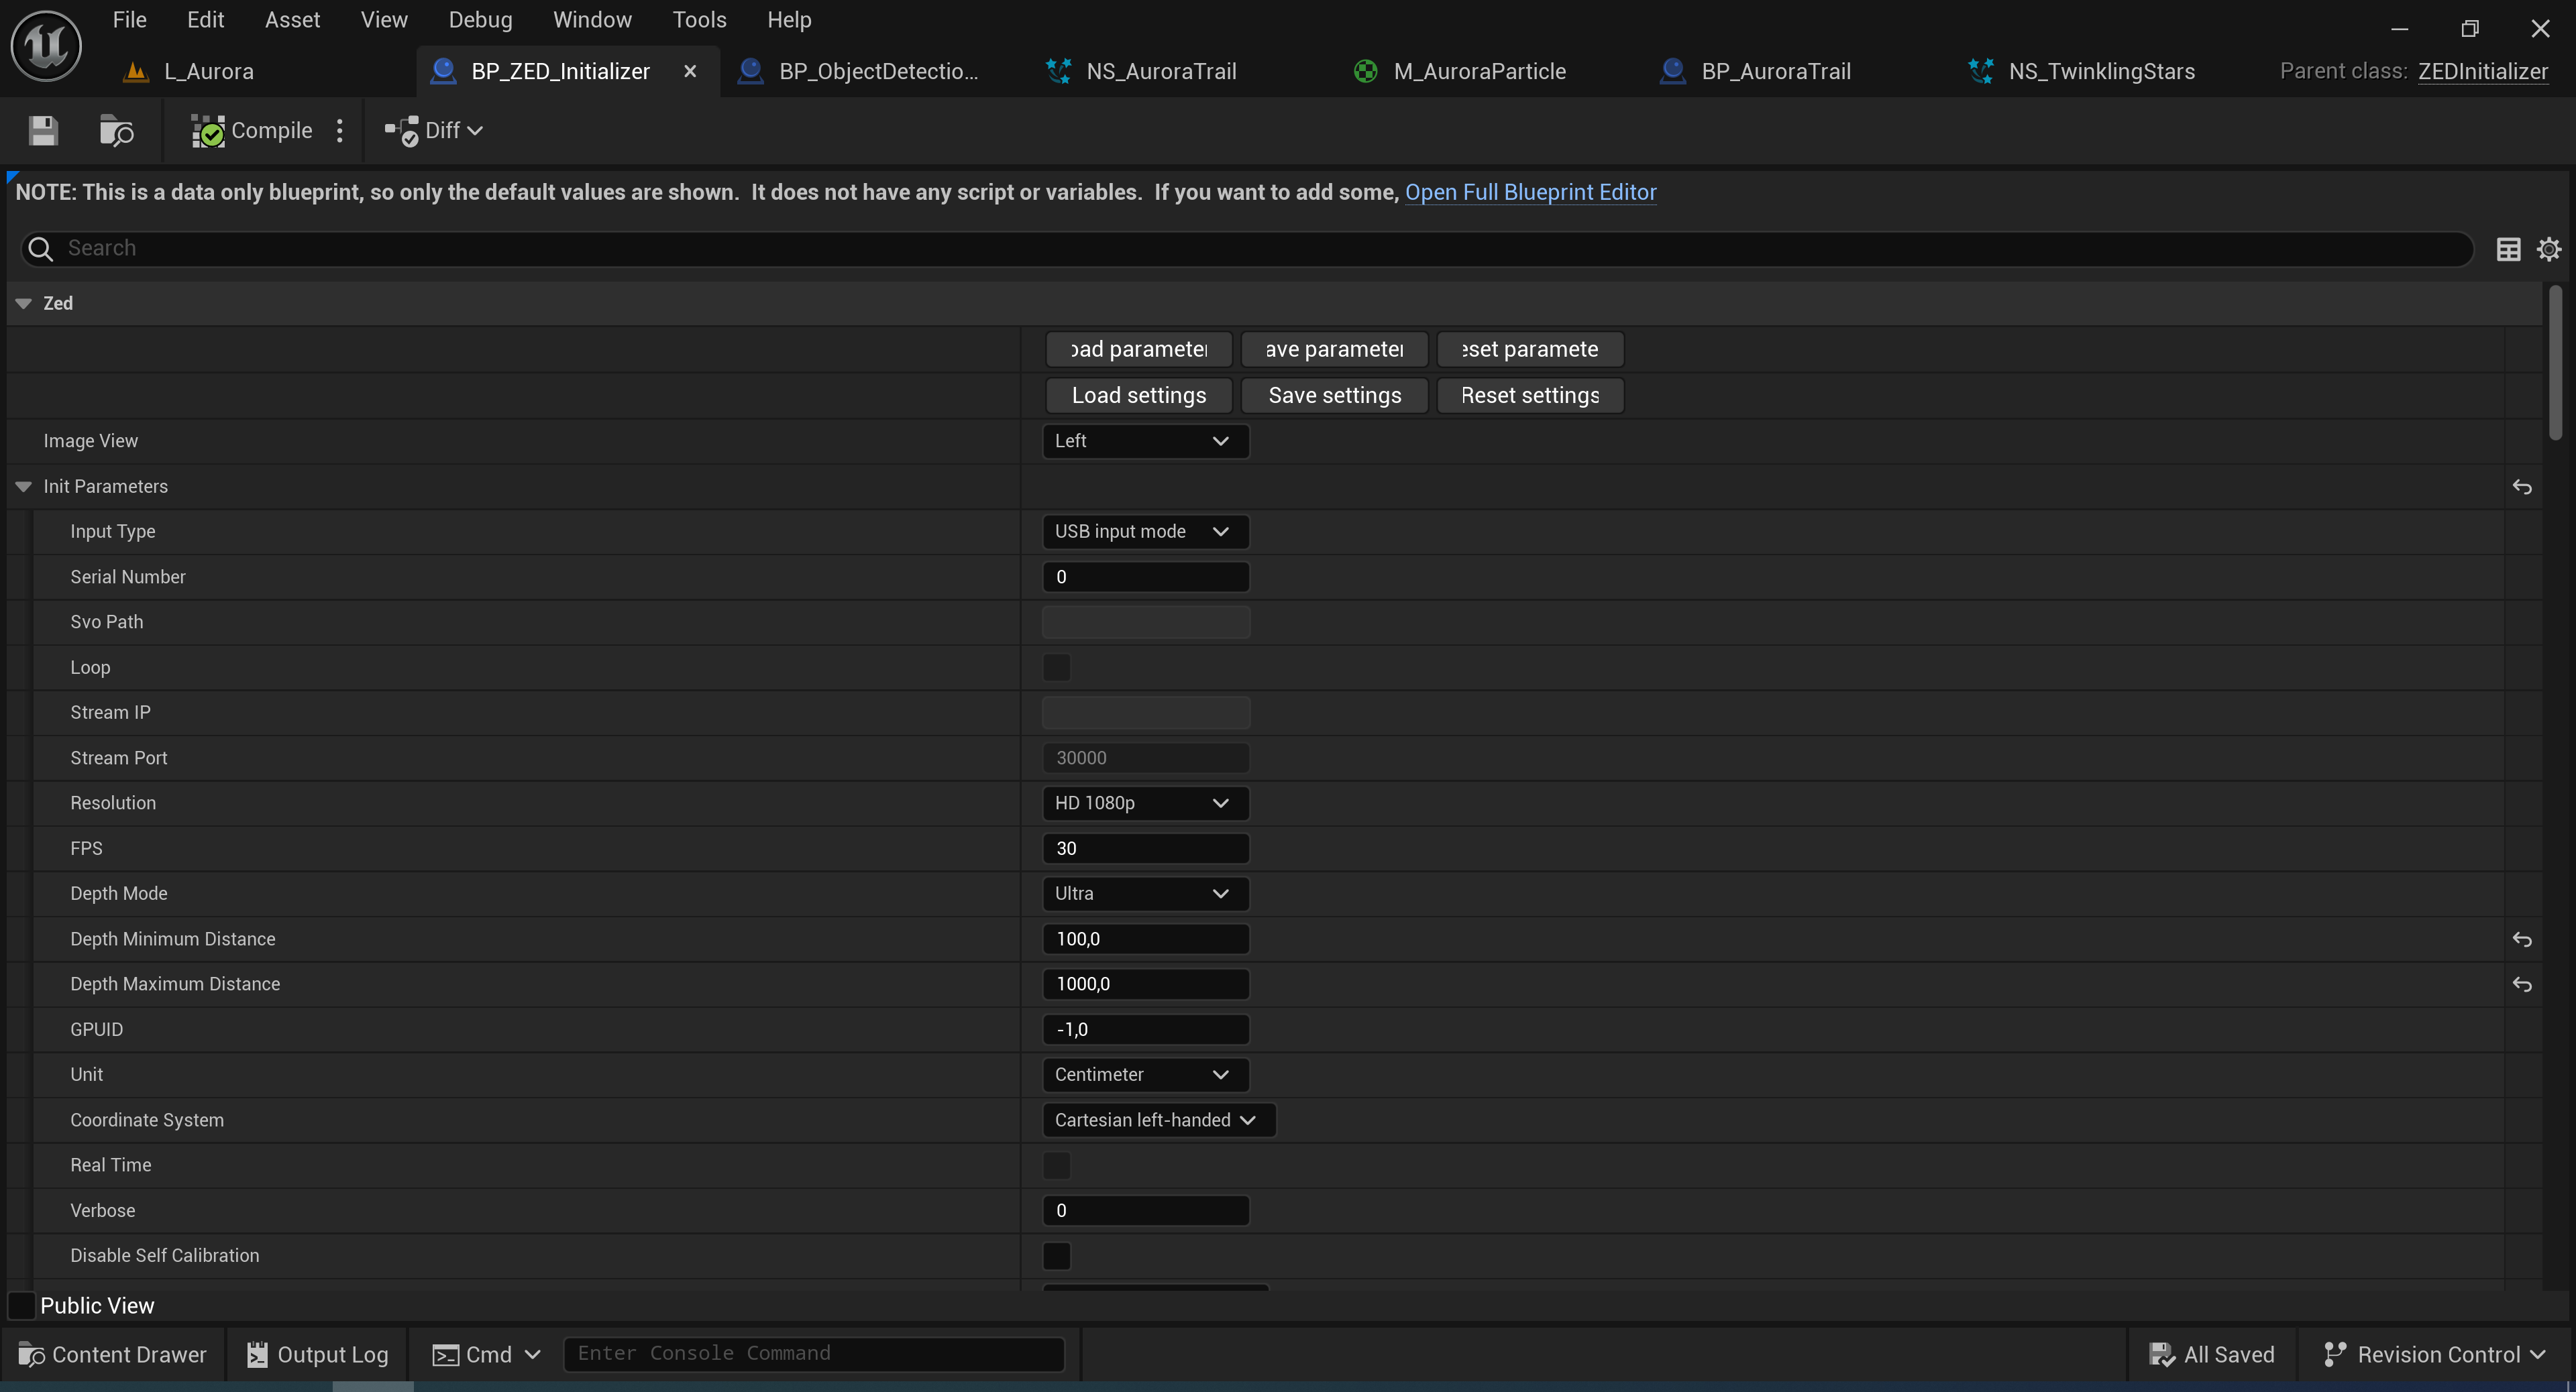Open the property matrix grid icon

[x=2508, y=249]
